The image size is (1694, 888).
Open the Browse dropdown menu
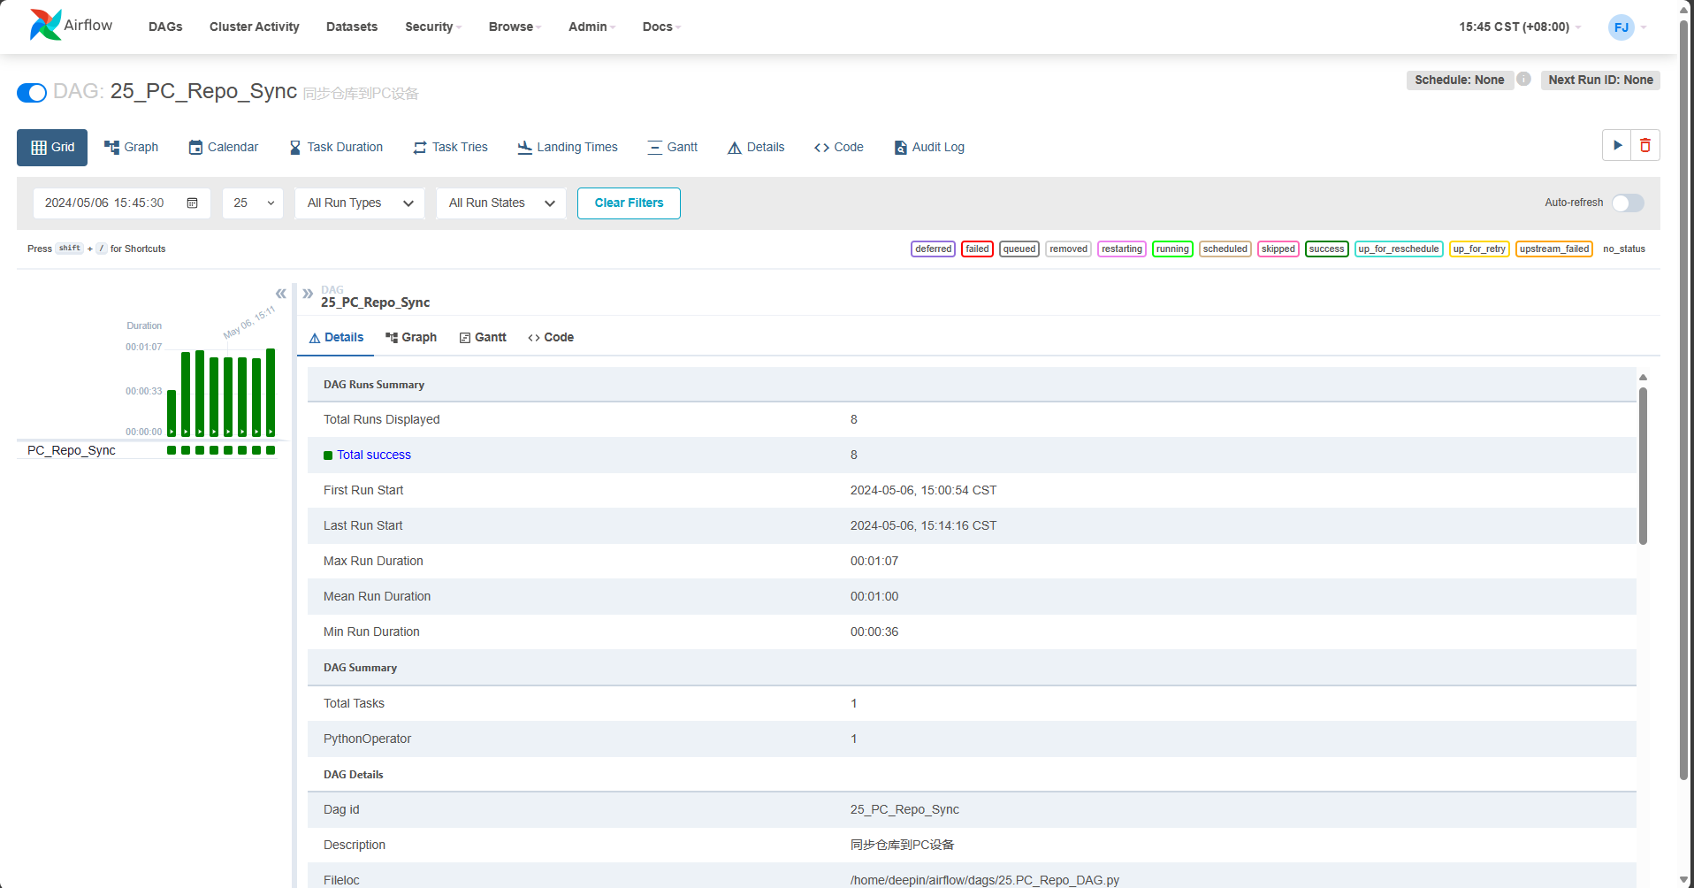(x=515, y=27)
